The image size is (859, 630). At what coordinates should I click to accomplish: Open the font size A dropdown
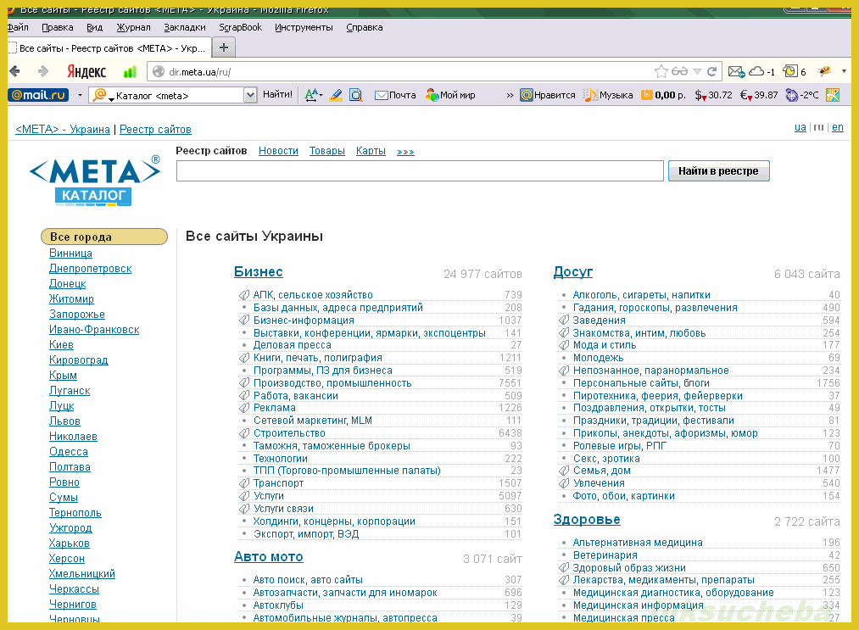pyautogui.click(x=314, y=95)
